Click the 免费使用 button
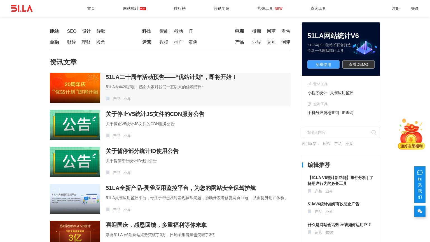Screen dimensions: 430x242 [x=323, y=64]
